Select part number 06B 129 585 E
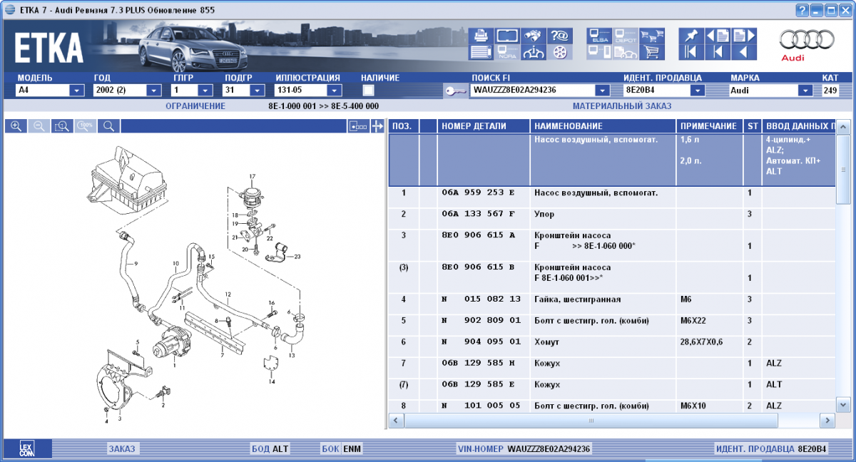The width and height of the screenshot is (856, 462). [x=478, y=385]
